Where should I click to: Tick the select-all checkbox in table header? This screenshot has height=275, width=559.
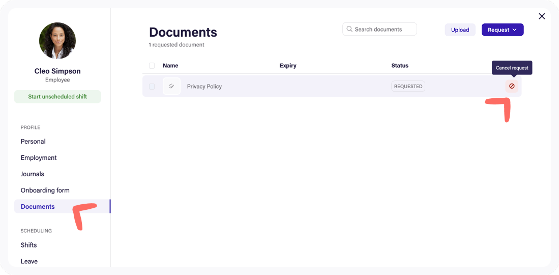click(152, 66)
